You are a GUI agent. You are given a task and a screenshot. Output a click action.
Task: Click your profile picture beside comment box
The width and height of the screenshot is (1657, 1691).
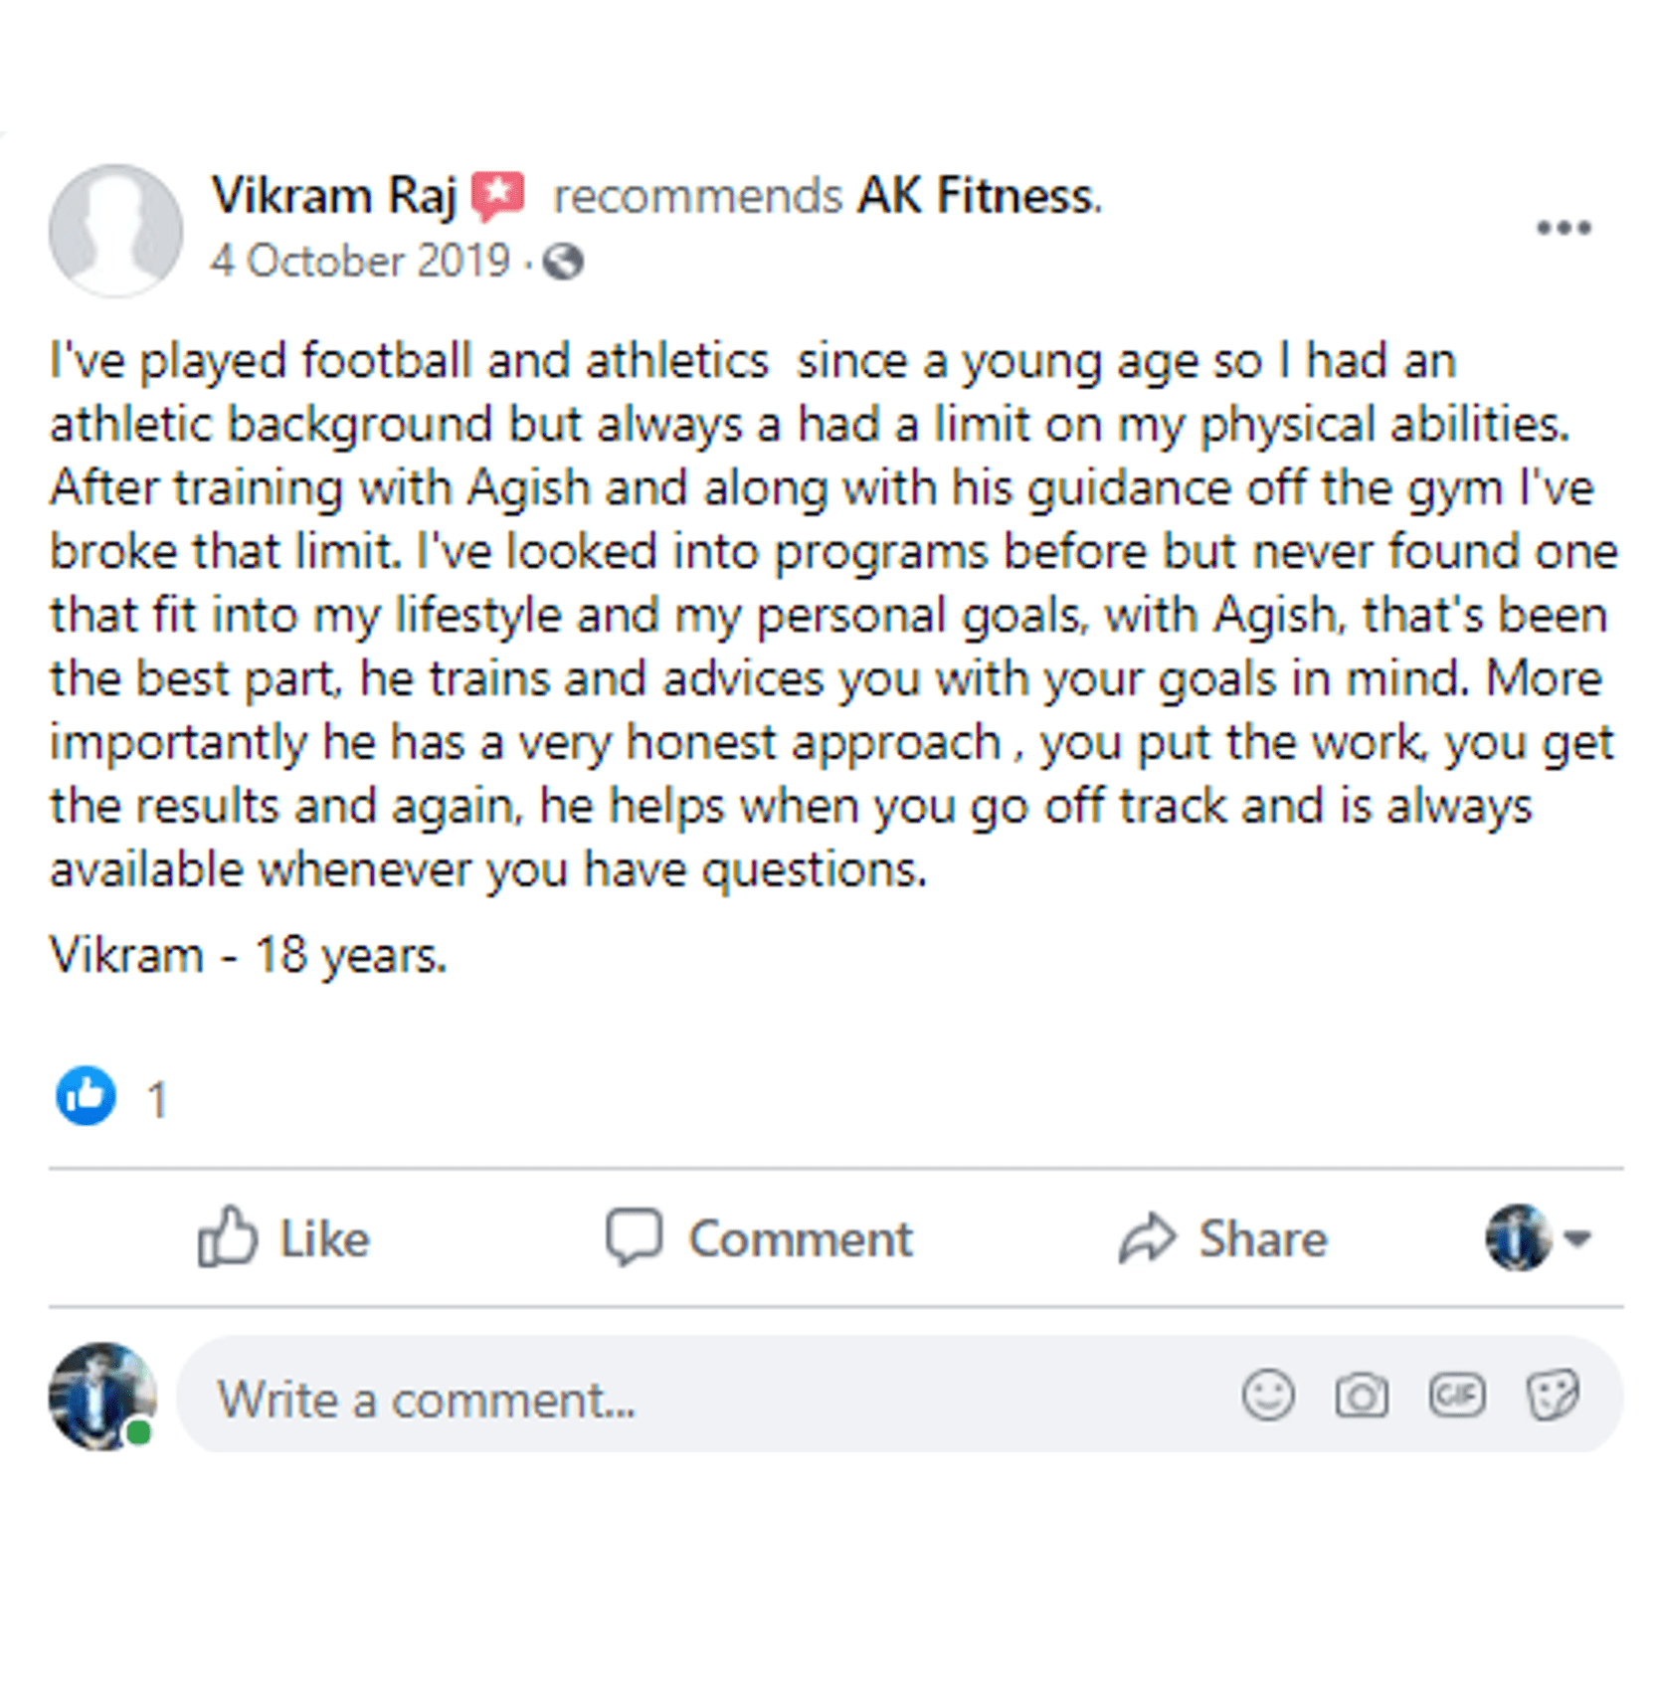[101, 1396]
